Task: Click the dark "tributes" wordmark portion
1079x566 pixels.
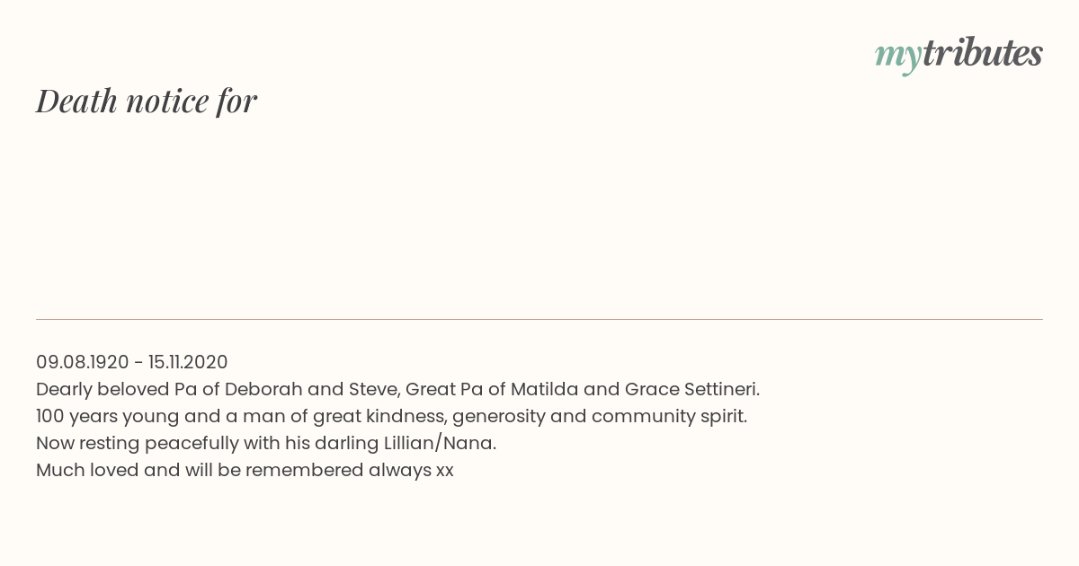Action: click(982, 53)
